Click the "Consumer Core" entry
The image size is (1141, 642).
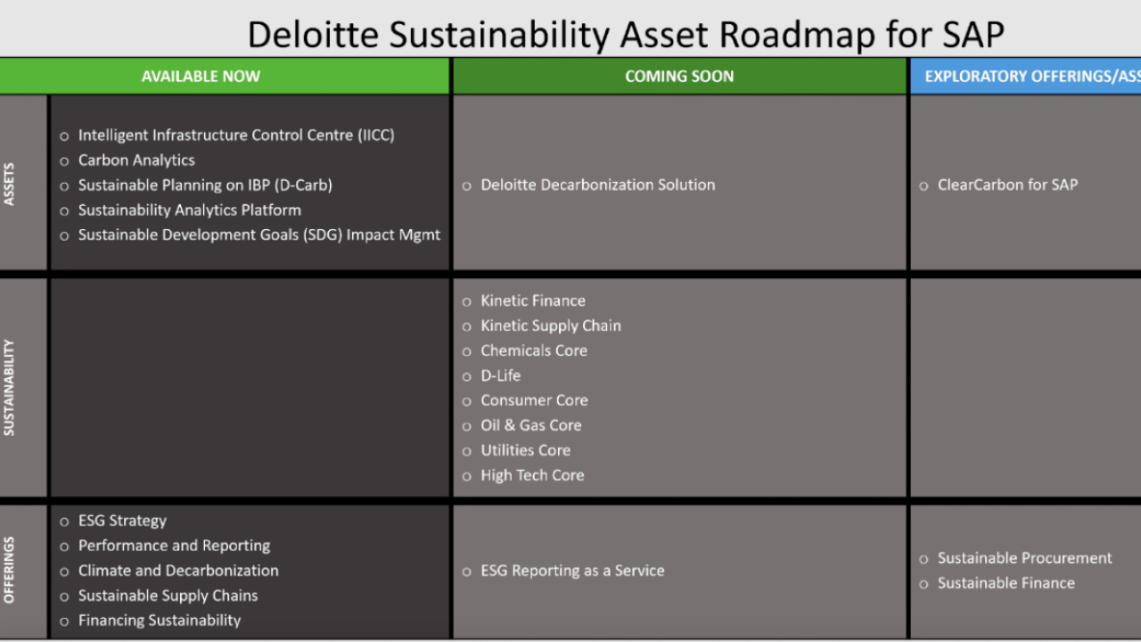pyautogui.click(x=534, y=401)
